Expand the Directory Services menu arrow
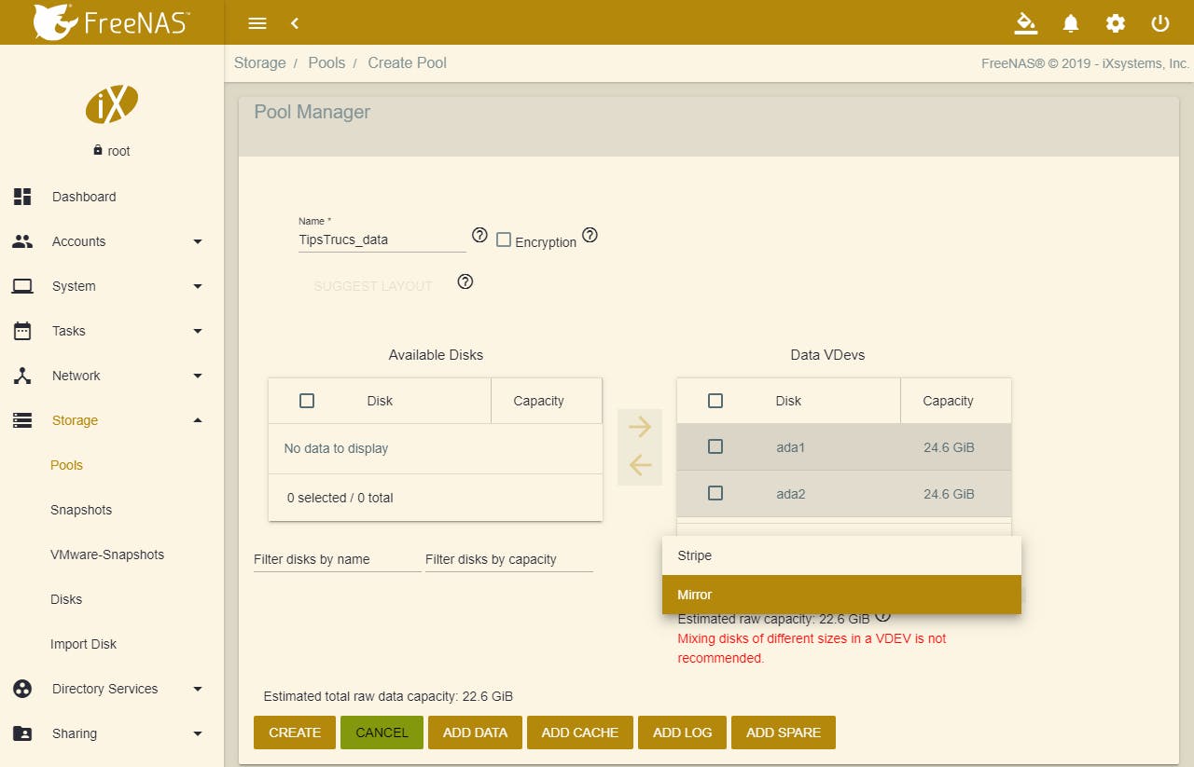Image resolution: width=1194 pixels, height=767 pixels. coord(198,689)
